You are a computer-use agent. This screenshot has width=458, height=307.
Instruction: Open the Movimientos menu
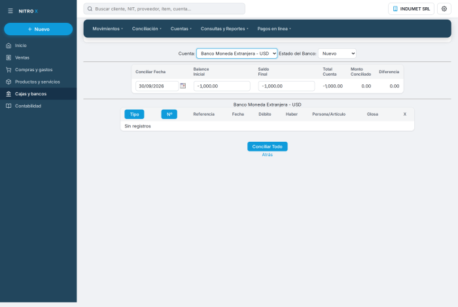(107, 29)
